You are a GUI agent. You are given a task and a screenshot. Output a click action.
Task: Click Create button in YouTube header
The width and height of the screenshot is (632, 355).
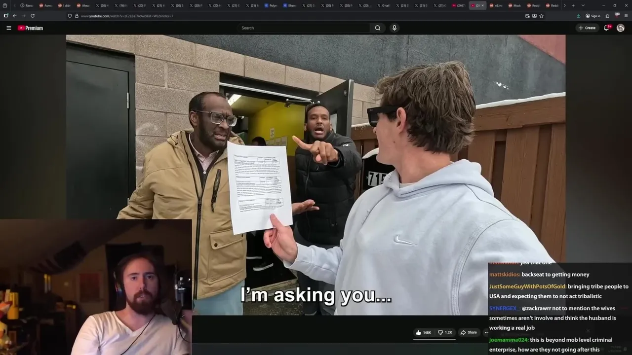(x=587, y=28)
